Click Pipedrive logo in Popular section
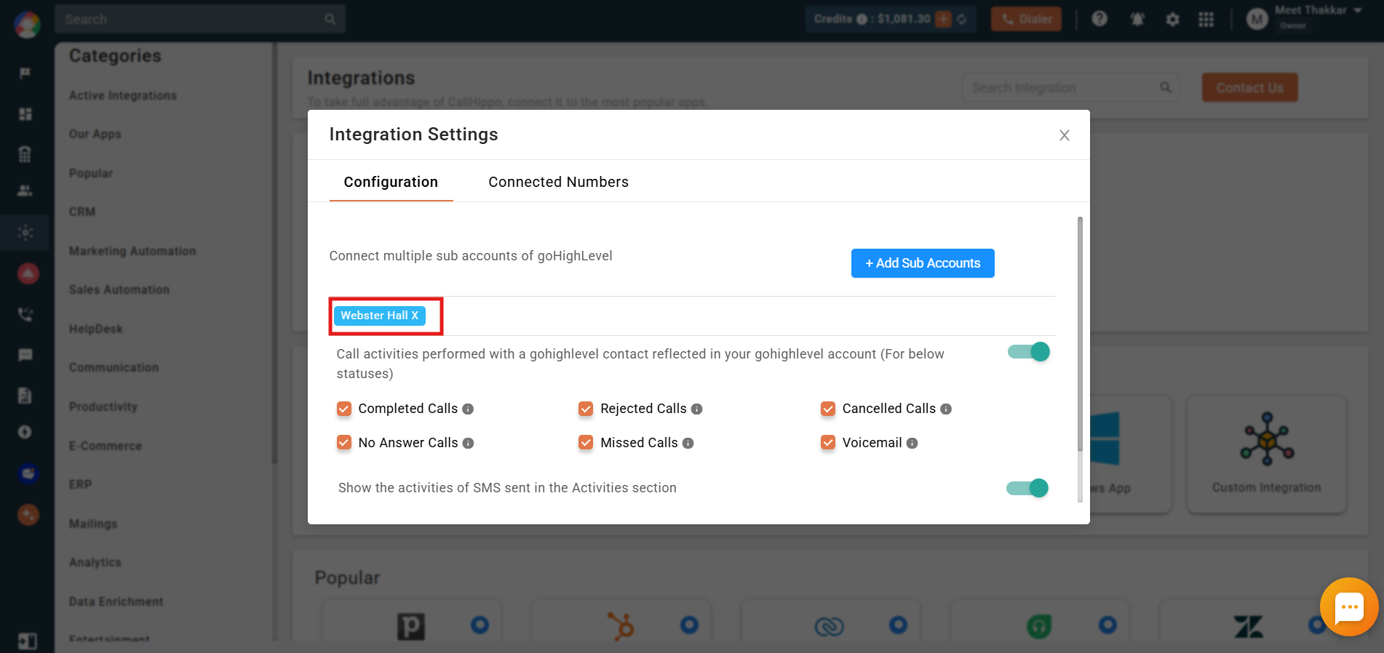 pos(411,626)
